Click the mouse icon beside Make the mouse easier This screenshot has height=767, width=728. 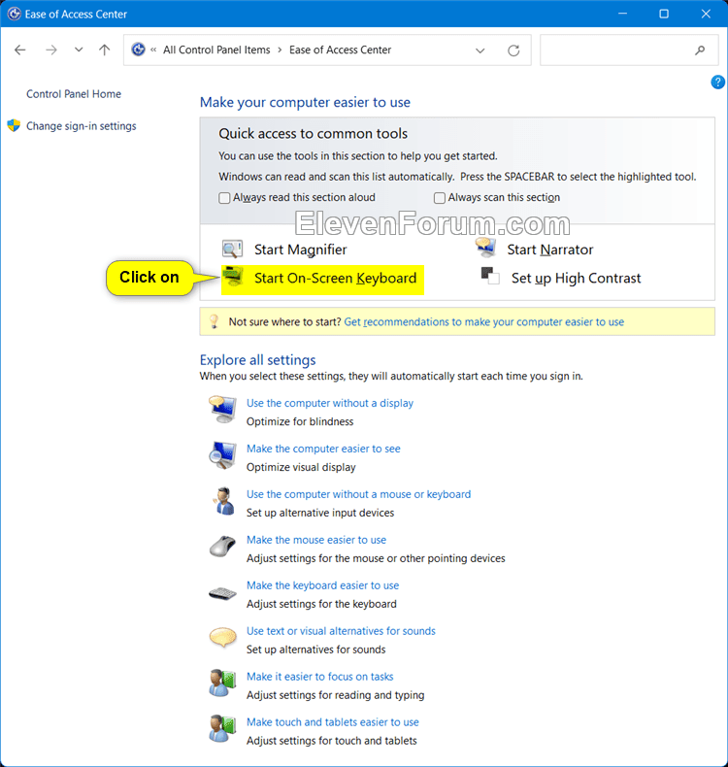[x=222, y=547]
